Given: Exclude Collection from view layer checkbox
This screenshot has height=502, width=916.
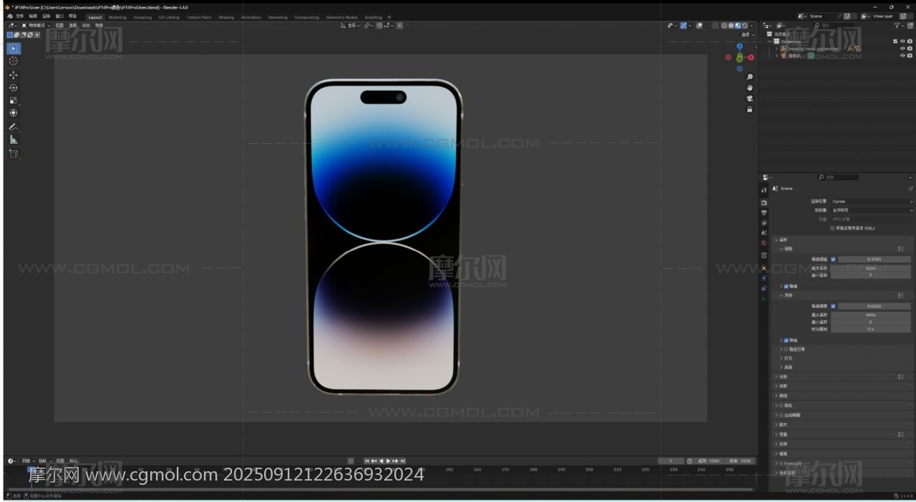Looking at the screenshot, I should coord(895,41).
